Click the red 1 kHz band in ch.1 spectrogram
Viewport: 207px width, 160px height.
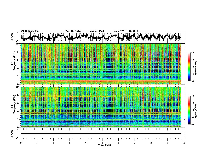(101, 81)
